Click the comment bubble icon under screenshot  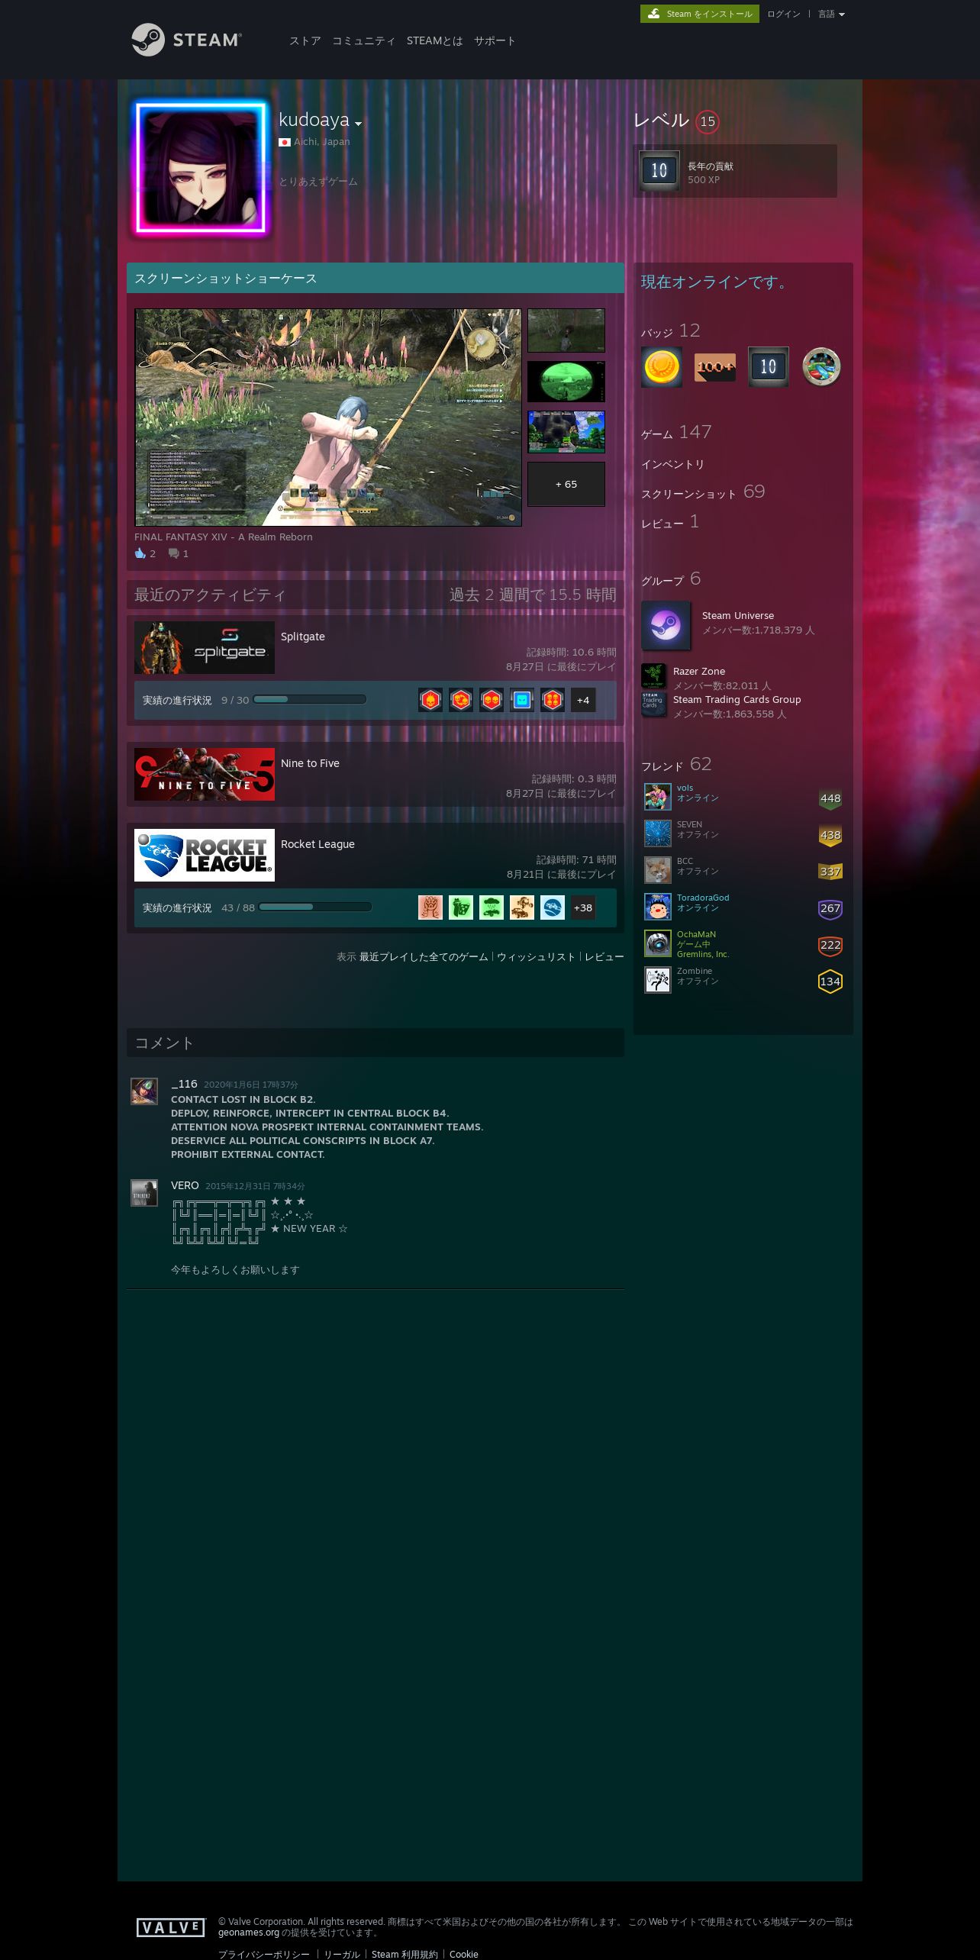(x=174, y=553)
